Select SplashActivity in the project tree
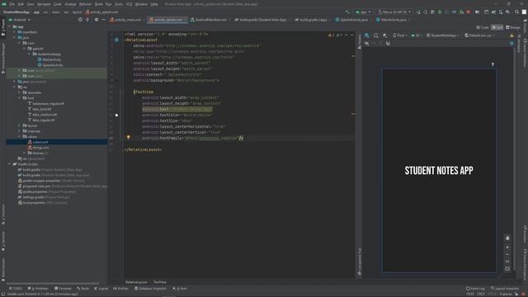Viewport: 528px width, 297px height. (53, 65)
